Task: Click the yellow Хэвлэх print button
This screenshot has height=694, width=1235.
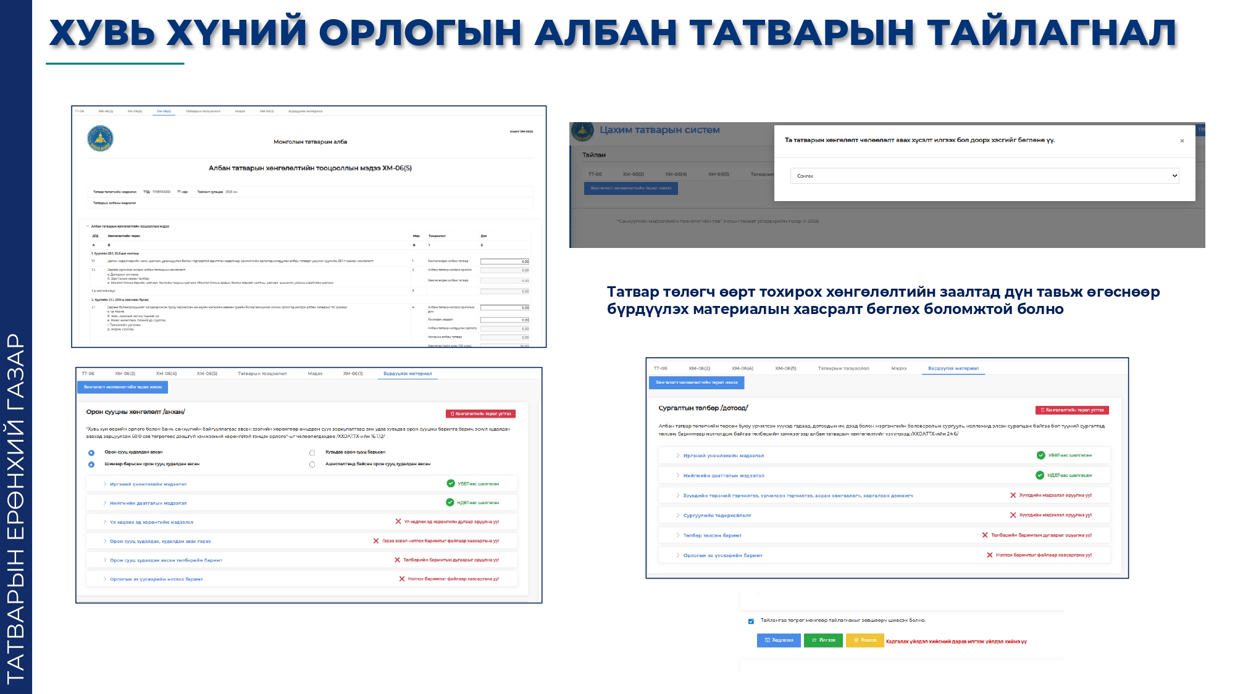Action: click(865, 640)
